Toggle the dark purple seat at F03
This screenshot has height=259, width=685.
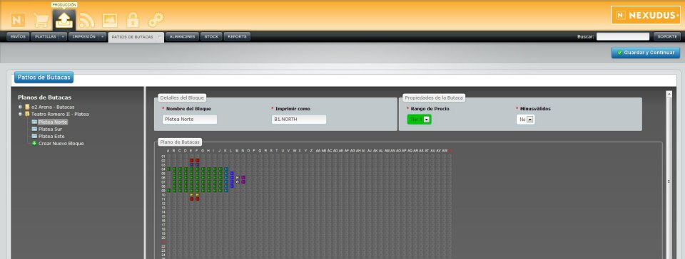(198, 165)
